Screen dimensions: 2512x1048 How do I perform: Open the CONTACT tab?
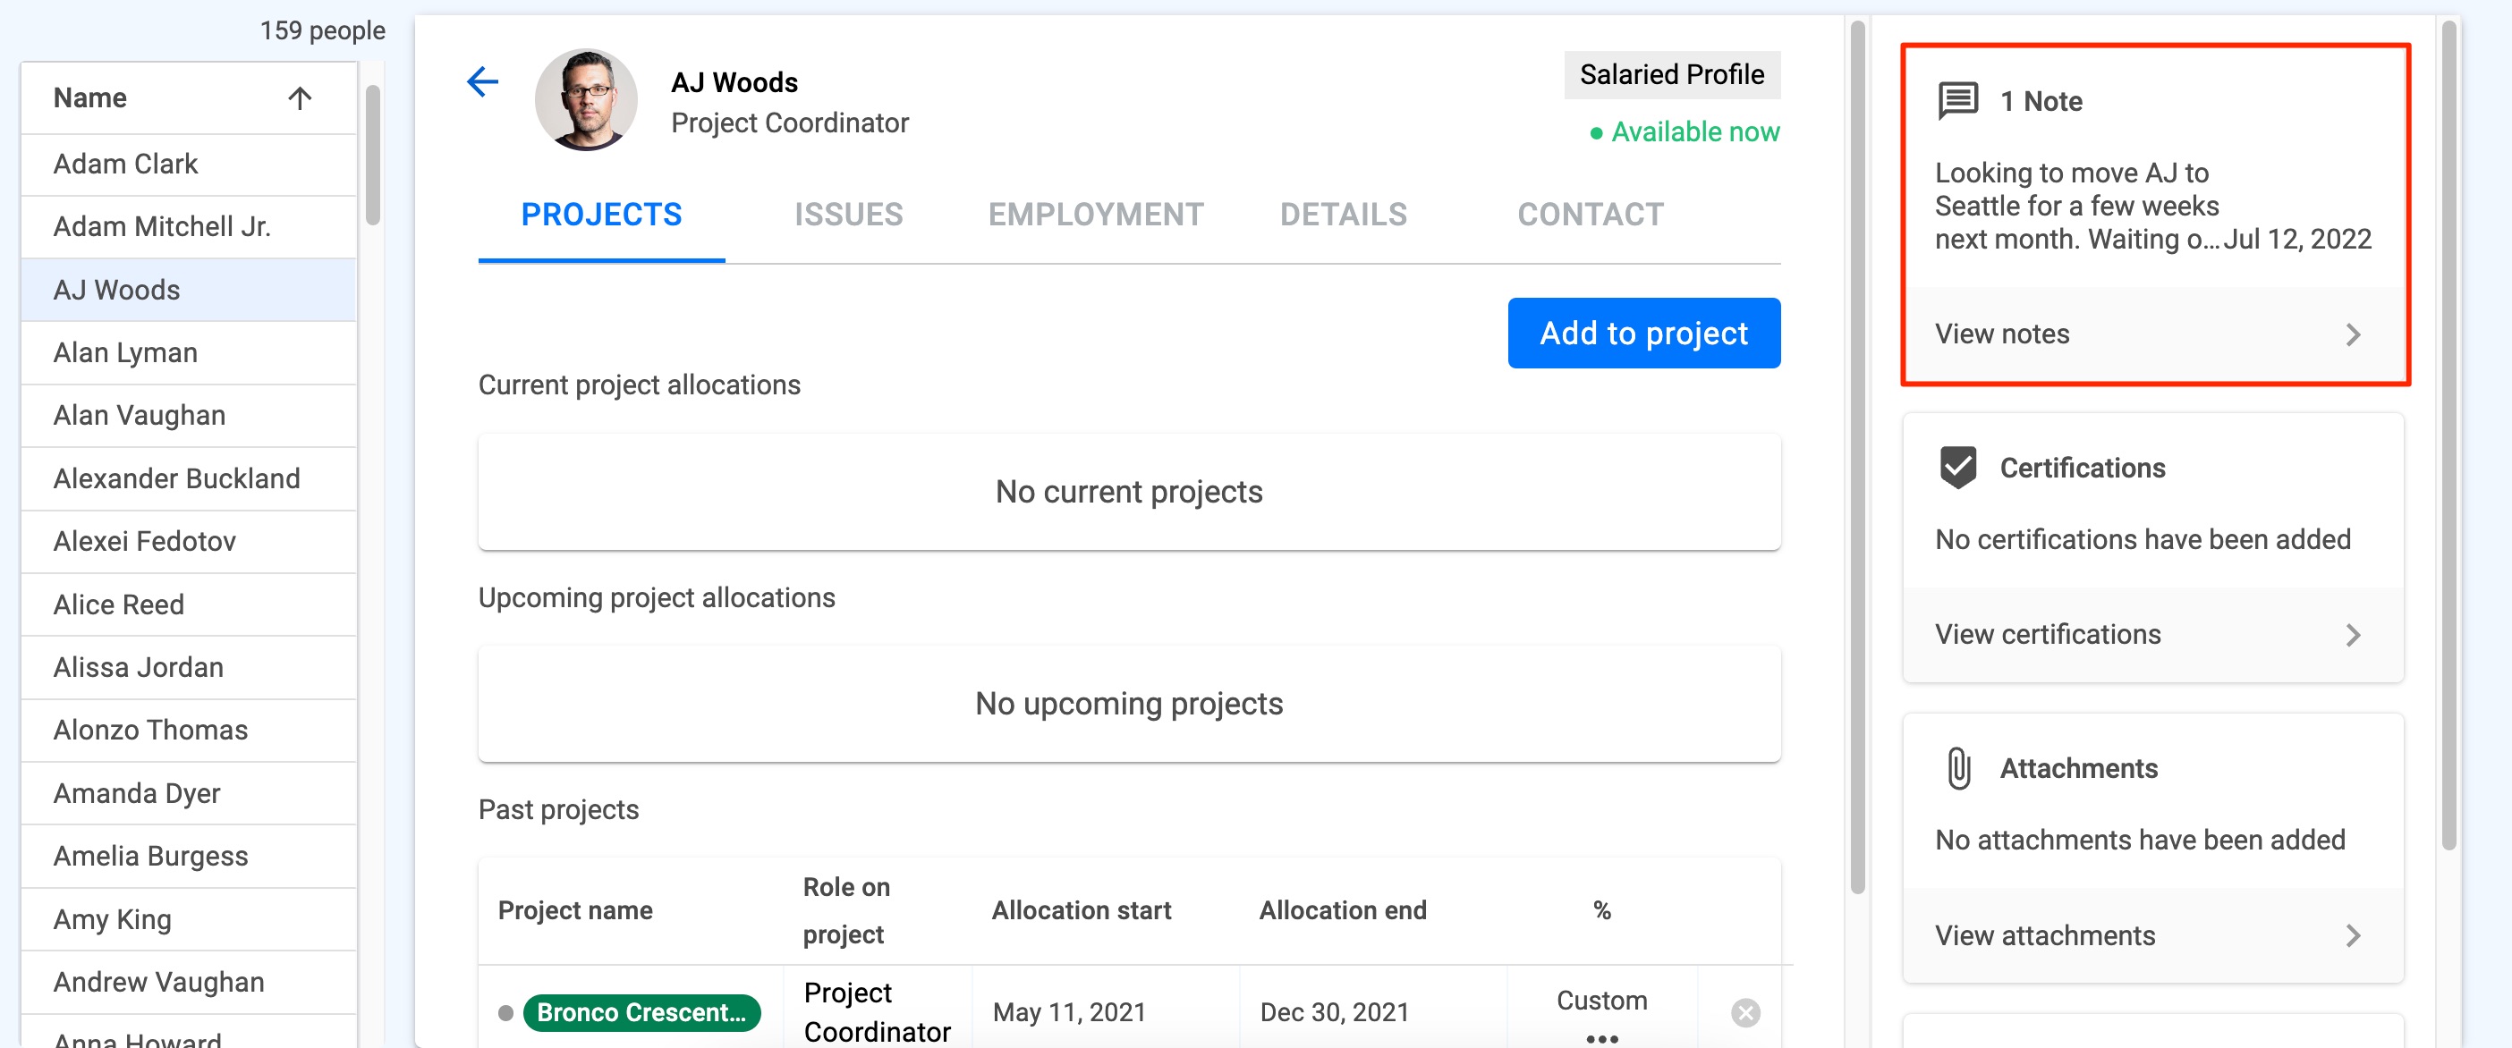[x=1591, y=215]
